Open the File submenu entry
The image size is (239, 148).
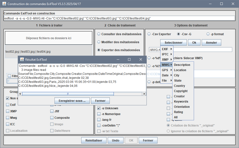(167, 81)
